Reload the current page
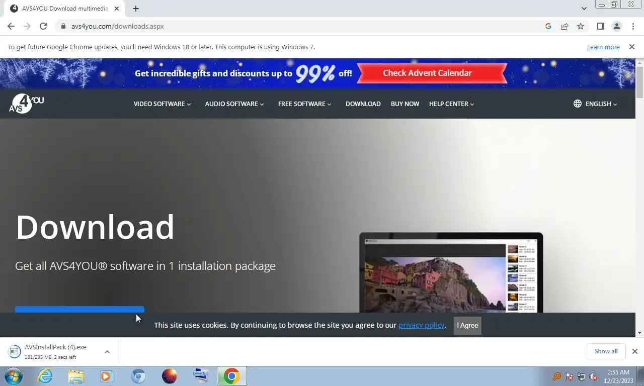 click(43, 26)
